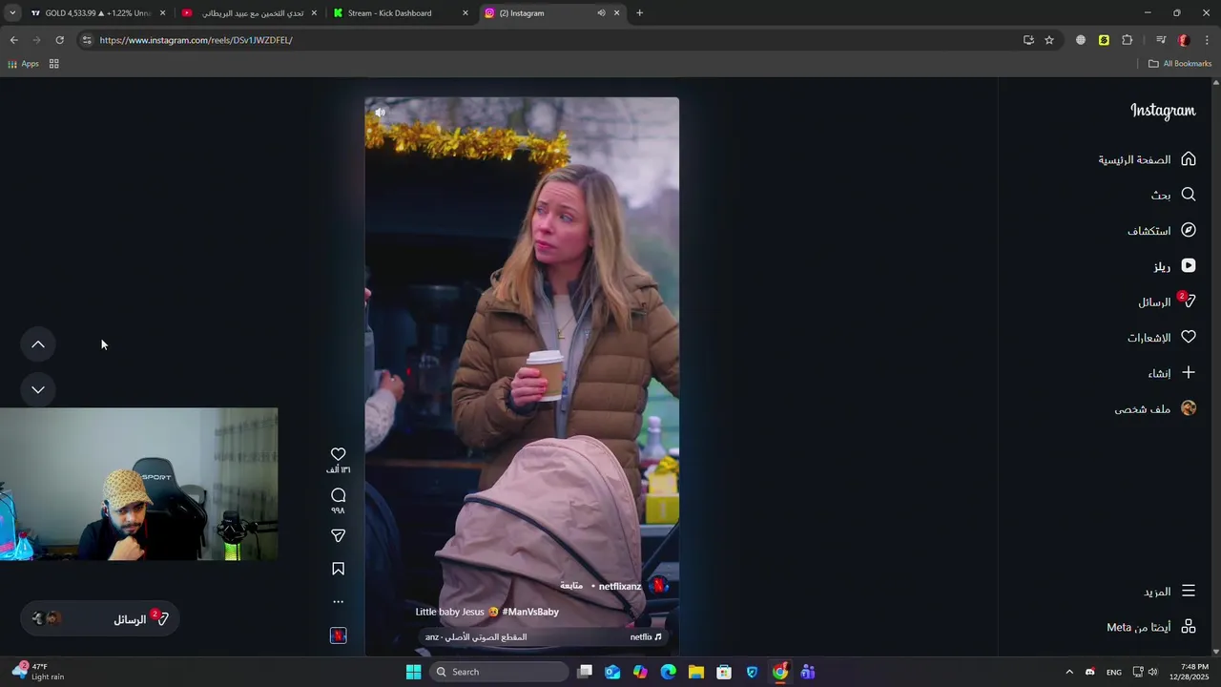This screenshot has height=687, width=1221.
Task: Open Profile (ملف شخصي) in the sidebar
Action: coord(1155,408)
